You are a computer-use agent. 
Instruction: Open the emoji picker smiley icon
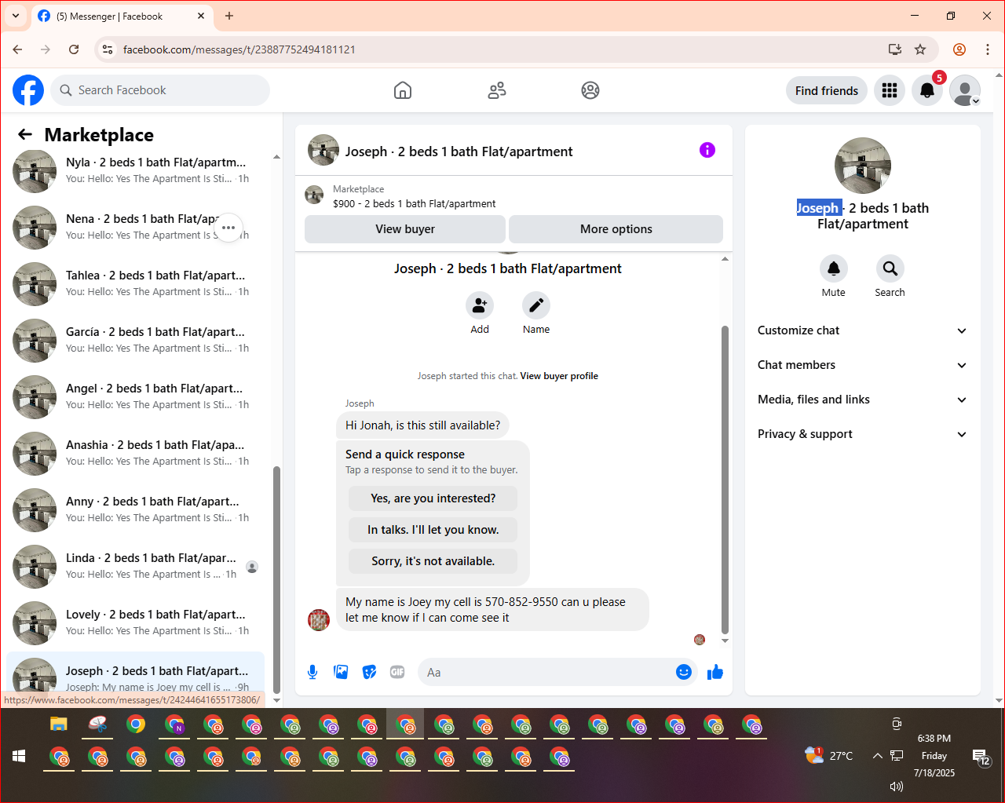[684, 672]
